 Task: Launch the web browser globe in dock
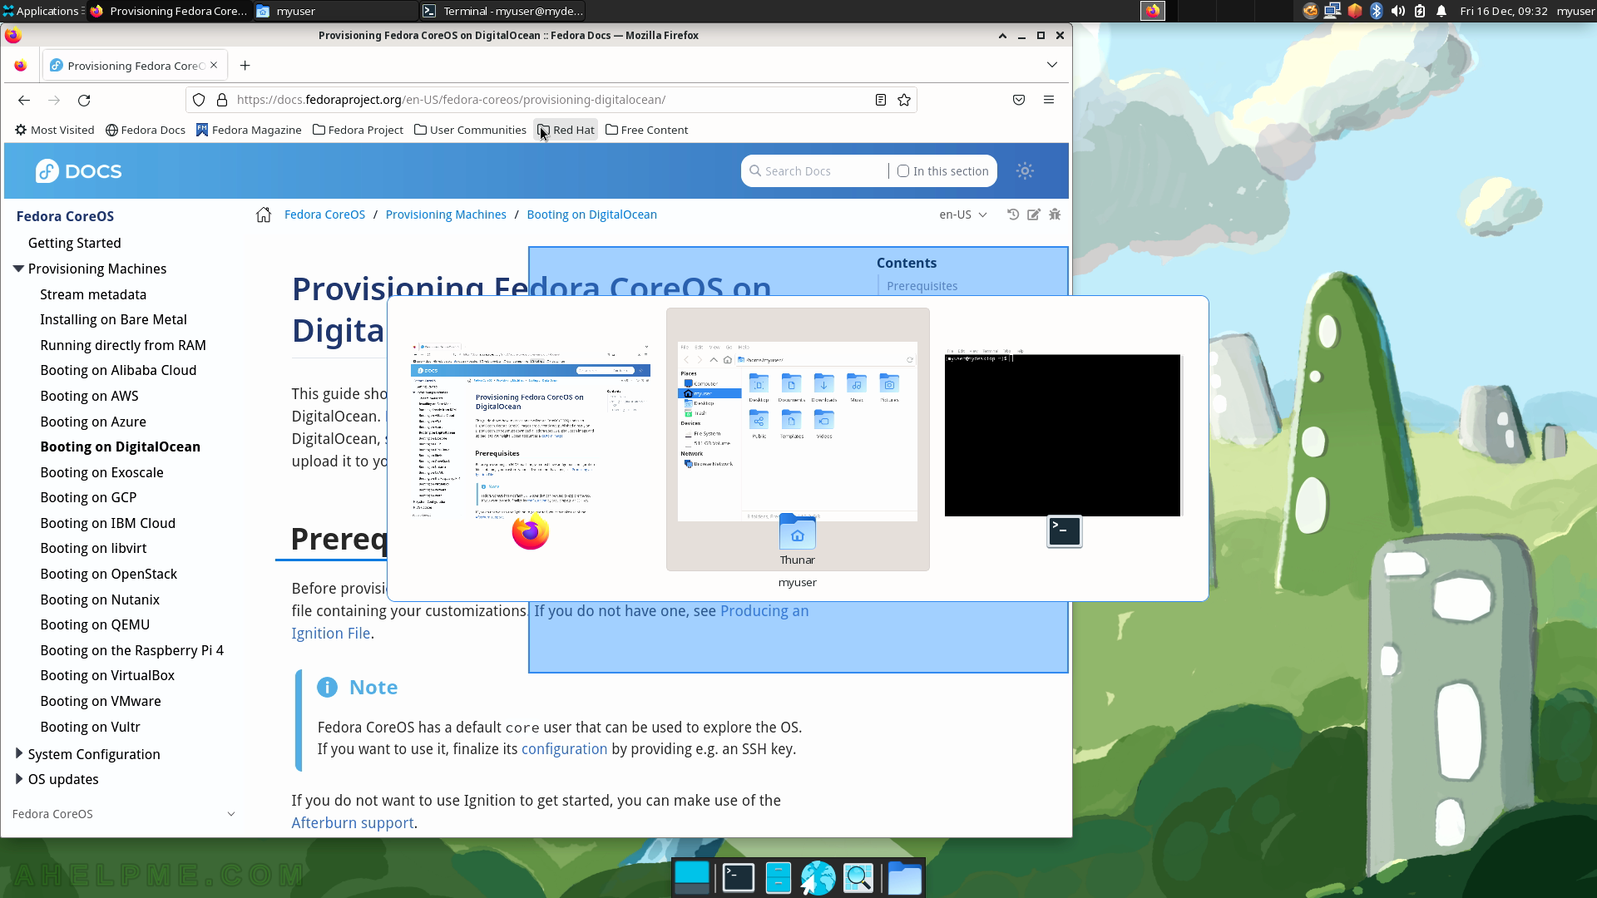818,877
